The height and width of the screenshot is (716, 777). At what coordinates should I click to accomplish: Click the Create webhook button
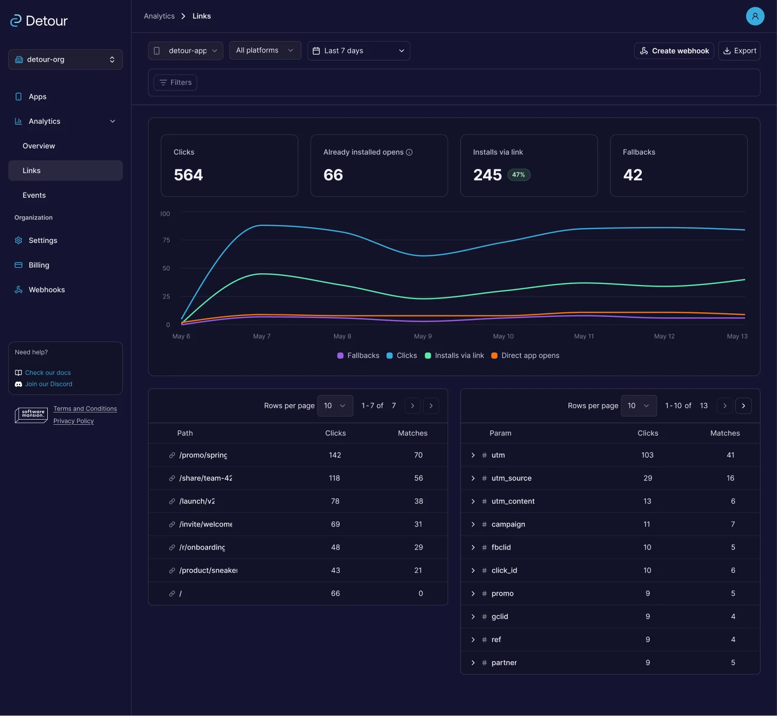tap(674, 51)
